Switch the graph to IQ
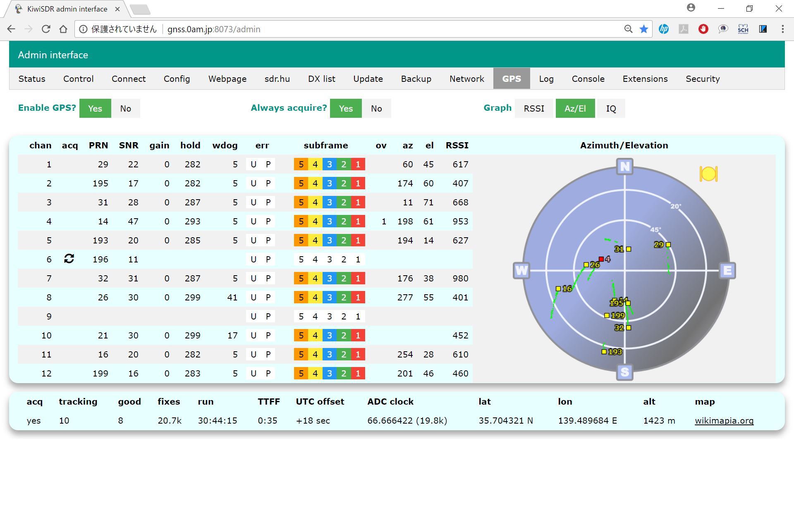The image size is (794, 510). (x=611, y=108)
